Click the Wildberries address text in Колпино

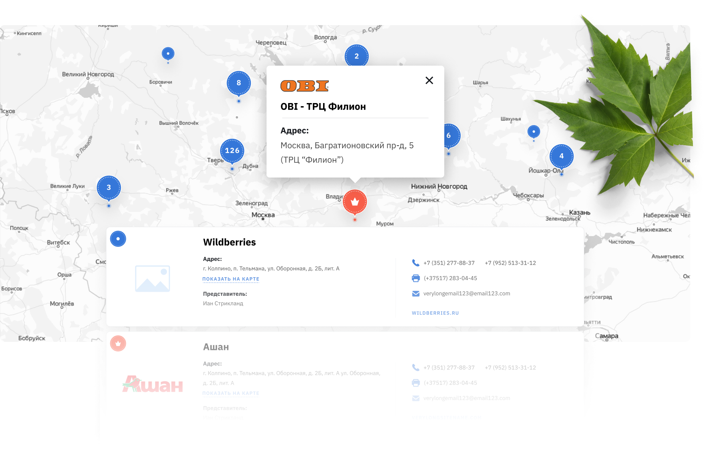[271, 268]
